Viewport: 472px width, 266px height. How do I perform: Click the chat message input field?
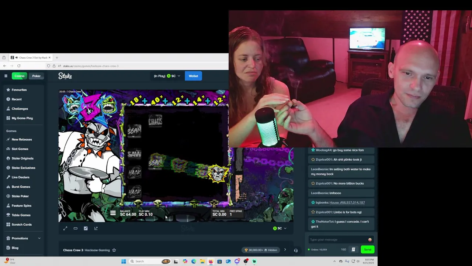(x=338, y=239)
